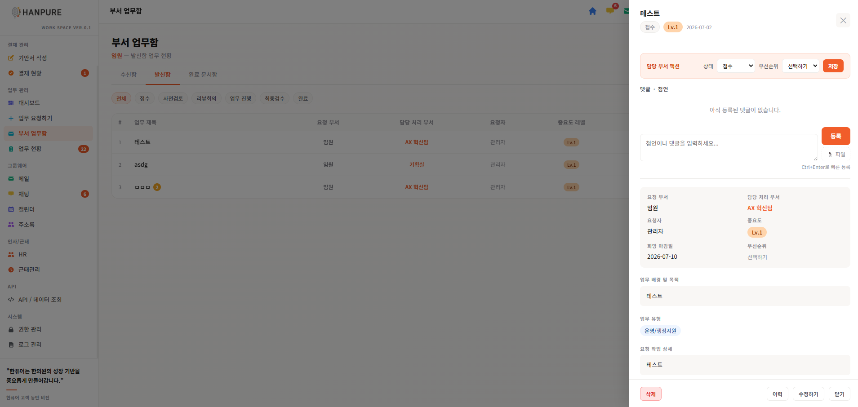
Task: Click the Lv.1 badge in the panel header
Action: coord(673,27)
